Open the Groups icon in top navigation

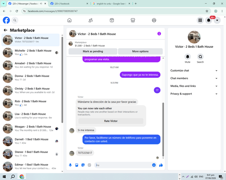[x=154, y=20]
